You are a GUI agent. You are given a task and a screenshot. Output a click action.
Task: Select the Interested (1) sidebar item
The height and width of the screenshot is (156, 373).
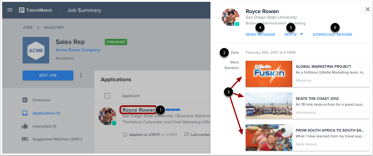pyautogui.click(x=44, y=126)
